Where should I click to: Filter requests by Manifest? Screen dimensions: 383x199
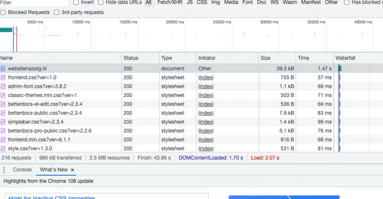311,3
